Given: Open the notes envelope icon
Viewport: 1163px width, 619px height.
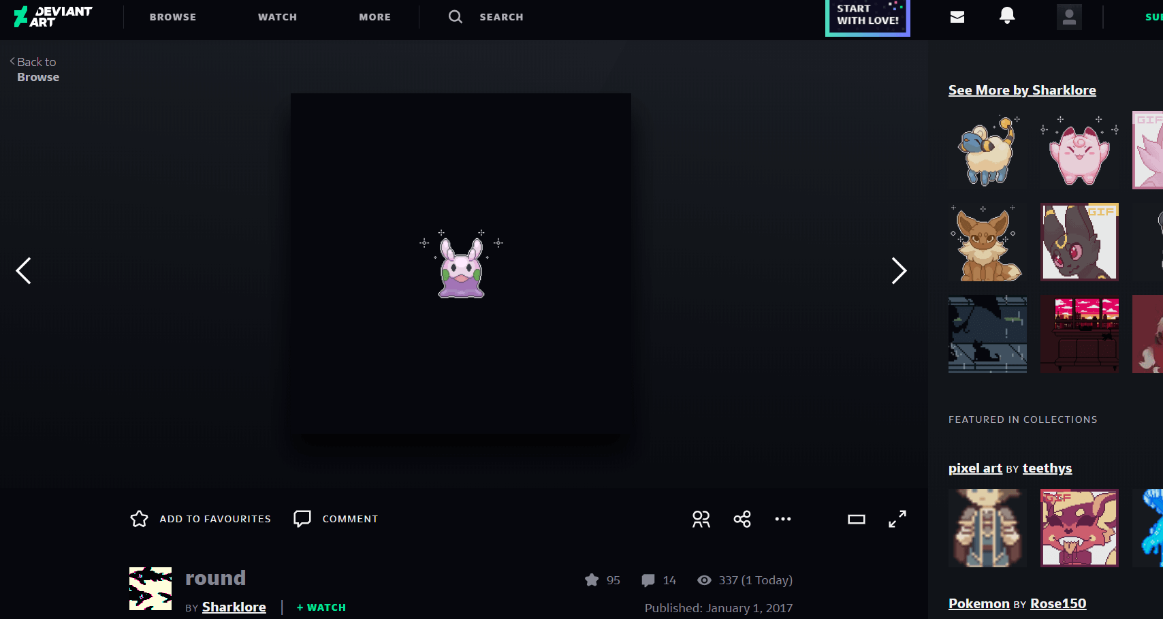Looking at the screenshot, I should (x=957, y=17).
